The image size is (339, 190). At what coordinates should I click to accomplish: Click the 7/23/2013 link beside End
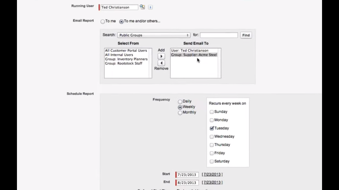coord(212,182)
